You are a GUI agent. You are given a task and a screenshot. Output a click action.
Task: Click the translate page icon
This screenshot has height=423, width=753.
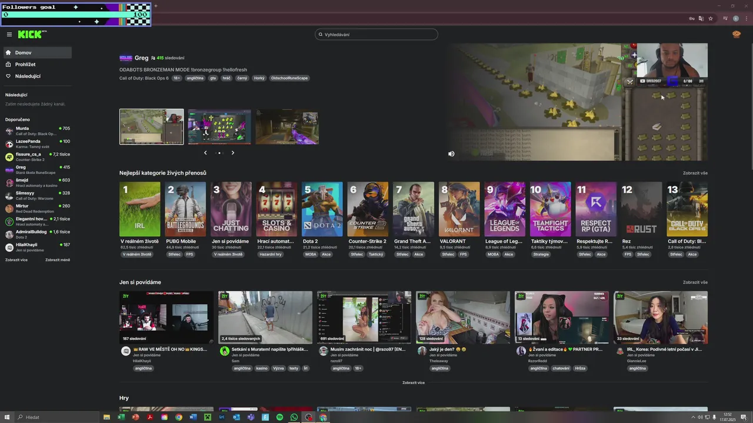pyautogui.click(x=701, y=18)
